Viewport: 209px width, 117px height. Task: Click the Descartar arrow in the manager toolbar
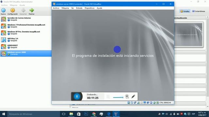(x=23, y=10)
